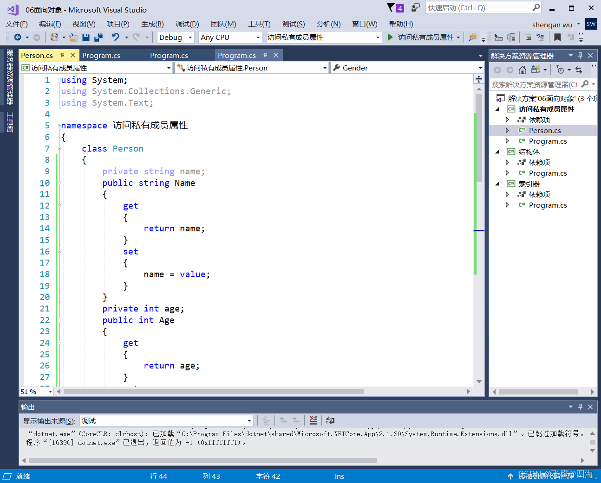Click the New Project toolbar icon
This screenshot has height=483, width=601.
(54, 38)
